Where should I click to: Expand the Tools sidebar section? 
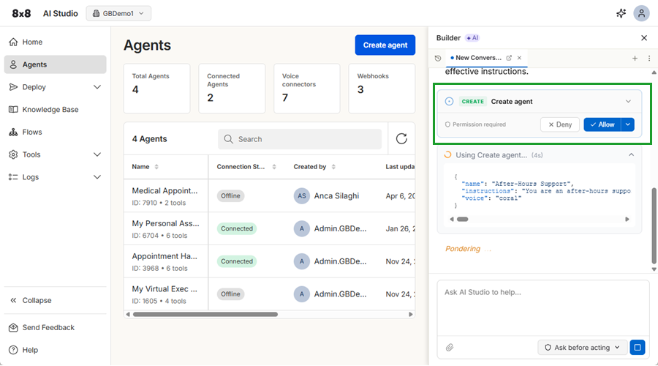point(55,154)
